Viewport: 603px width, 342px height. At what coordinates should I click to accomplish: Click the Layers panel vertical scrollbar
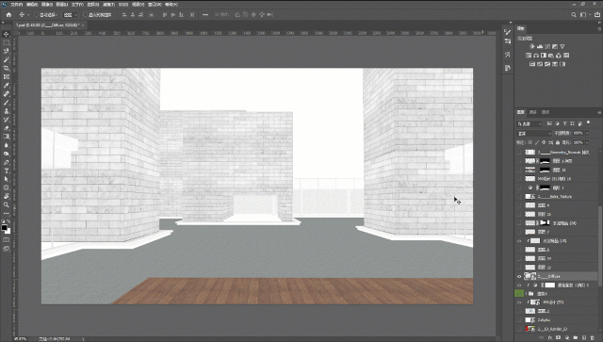[599, 246]
